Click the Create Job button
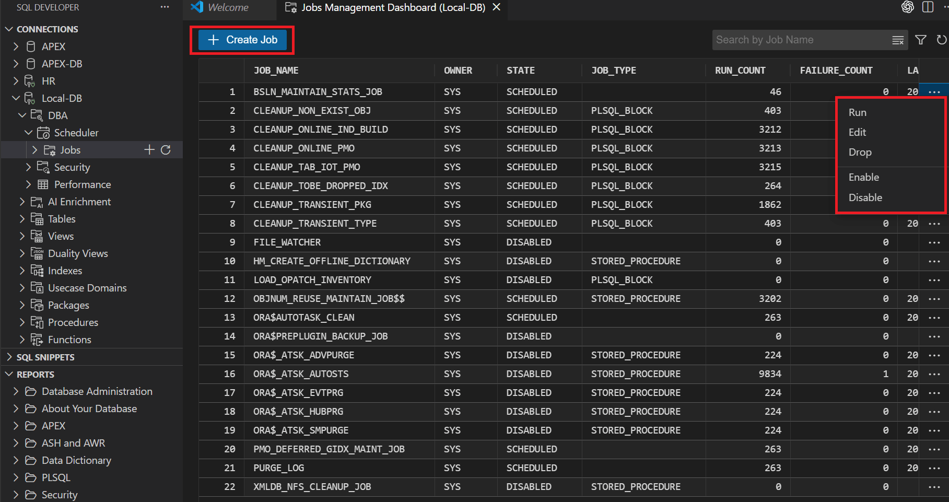 click(x=242, y=40)
